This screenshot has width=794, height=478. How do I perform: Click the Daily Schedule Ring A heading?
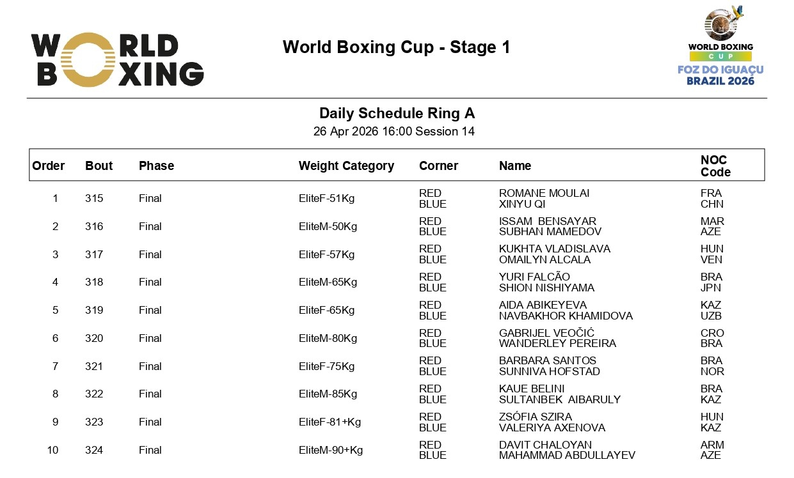pos(397,114)
